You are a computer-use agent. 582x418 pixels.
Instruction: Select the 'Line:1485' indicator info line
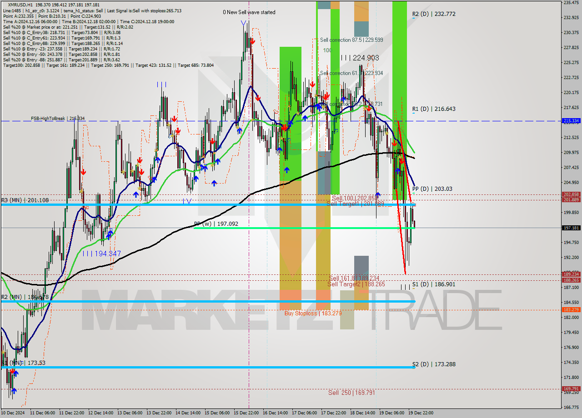click(92, 10)
